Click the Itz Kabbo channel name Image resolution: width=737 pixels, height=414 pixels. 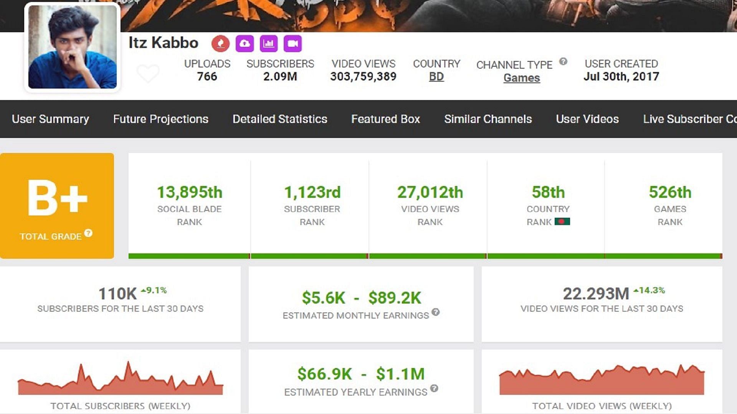[x=163, y=43]
